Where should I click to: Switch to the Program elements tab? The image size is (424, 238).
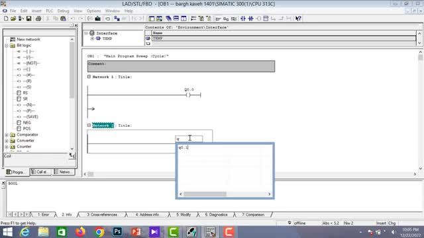(x=16, y=172)
